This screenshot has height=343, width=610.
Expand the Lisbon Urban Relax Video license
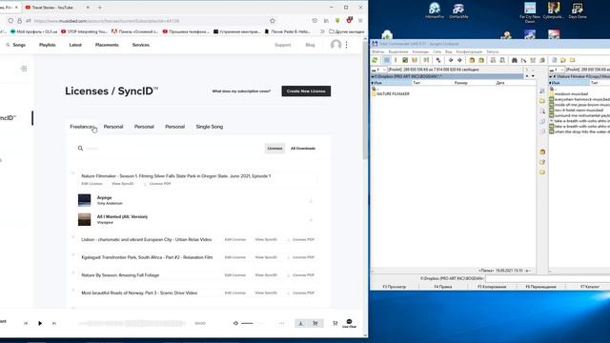(x=73, y=237)
